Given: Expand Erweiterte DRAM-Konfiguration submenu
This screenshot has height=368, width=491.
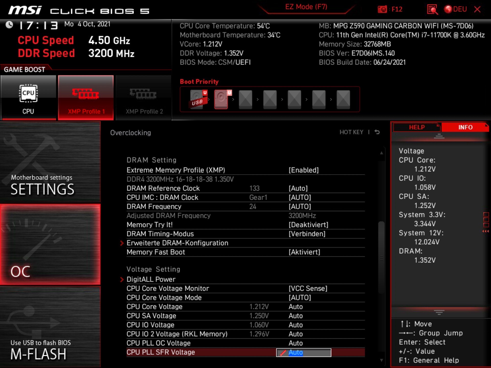Looking at the screenshot, I should (177, 243).
